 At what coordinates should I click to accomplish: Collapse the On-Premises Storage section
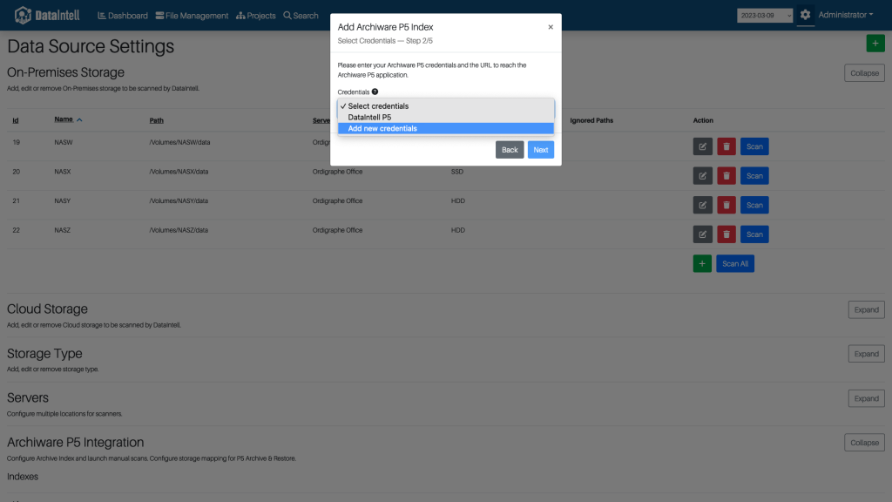click(x=864, y=73)
